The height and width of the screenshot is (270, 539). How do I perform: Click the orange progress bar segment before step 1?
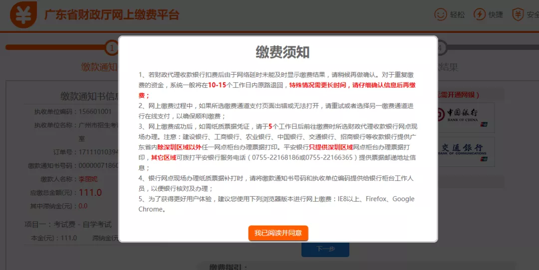point(55,48)
